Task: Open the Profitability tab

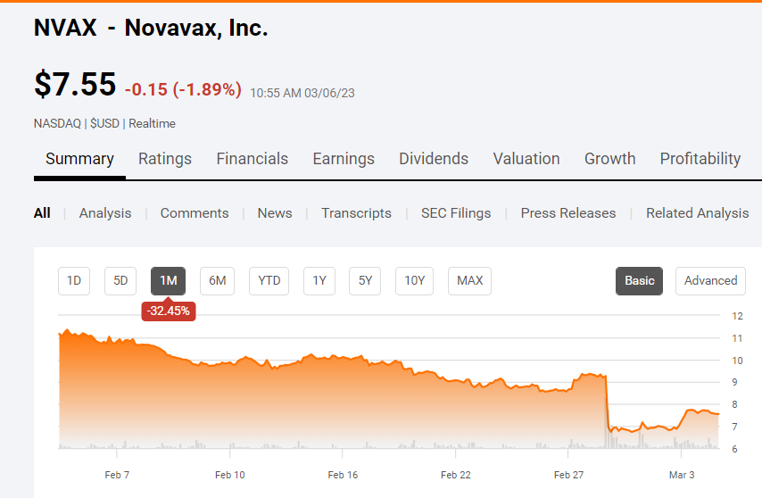Action: 700,159
